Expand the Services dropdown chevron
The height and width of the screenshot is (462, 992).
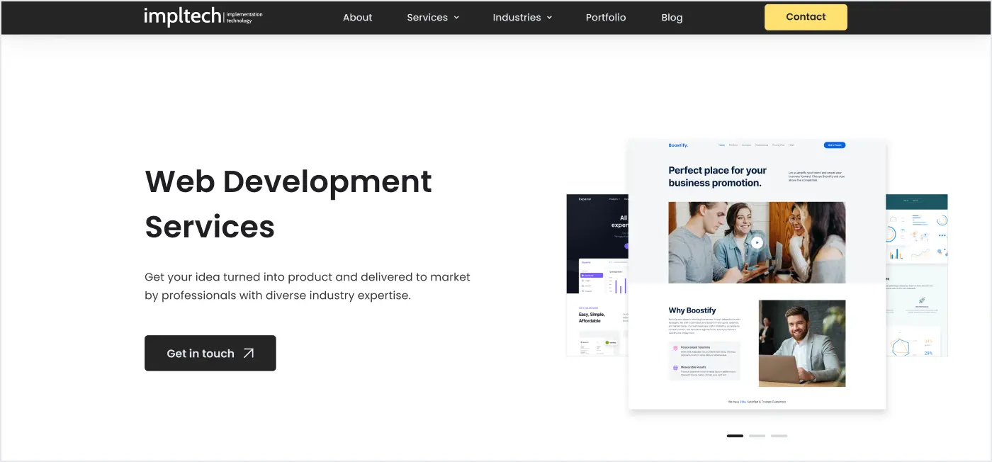coord(456,18)
